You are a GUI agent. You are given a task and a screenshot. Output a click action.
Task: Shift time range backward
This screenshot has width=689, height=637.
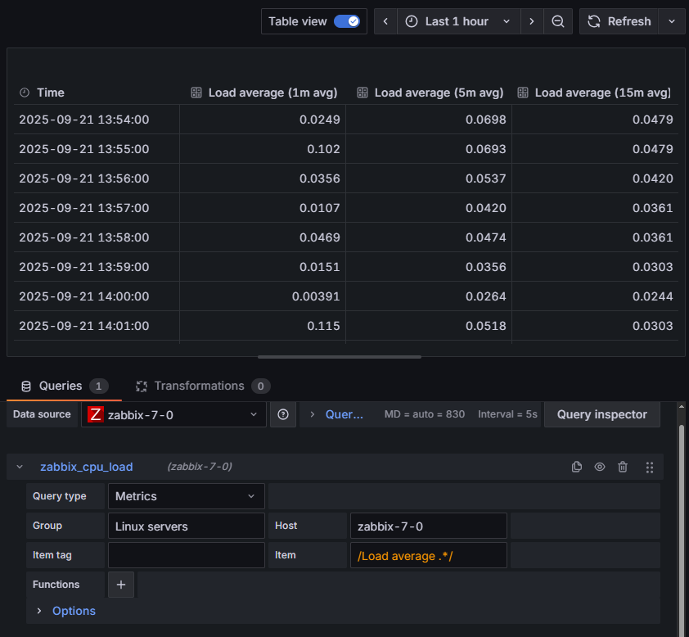(x=385, y=21)
